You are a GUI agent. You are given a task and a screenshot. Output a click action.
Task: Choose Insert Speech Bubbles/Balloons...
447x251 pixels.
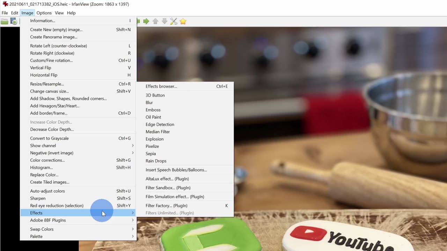point(185,170)
